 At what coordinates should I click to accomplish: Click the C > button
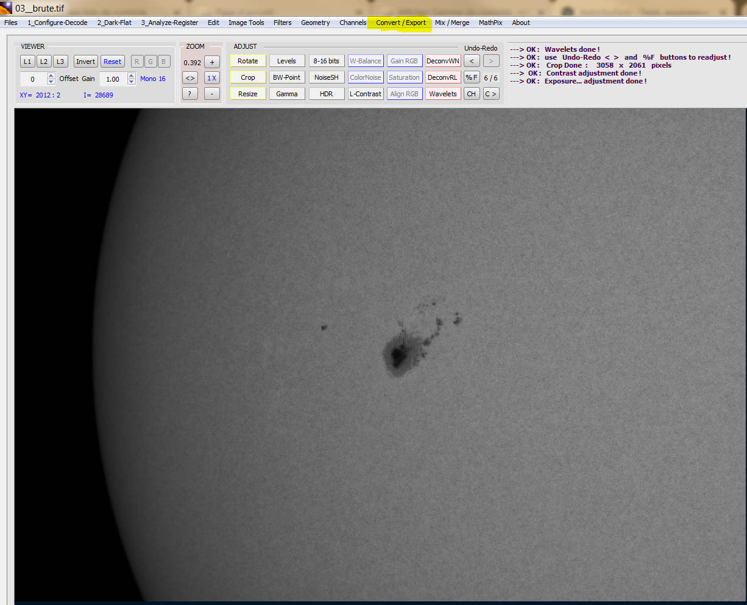pyautogui.click(x=491, y=94)
